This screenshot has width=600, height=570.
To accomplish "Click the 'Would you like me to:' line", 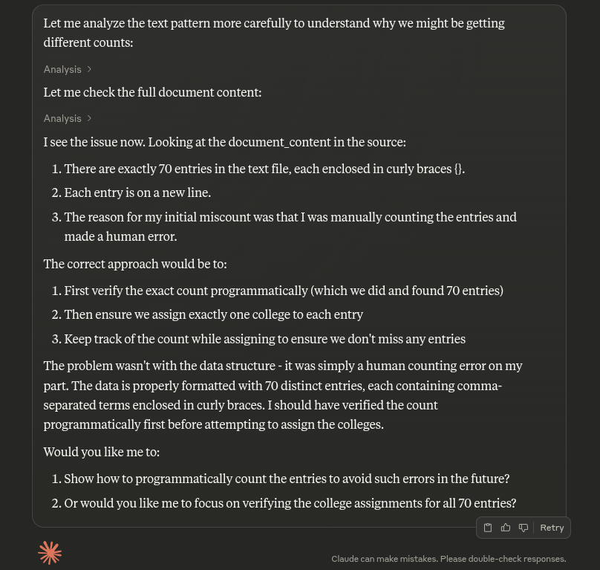I will (102, 452).
